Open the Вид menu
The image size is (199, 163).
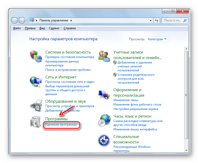coord(42,28)
